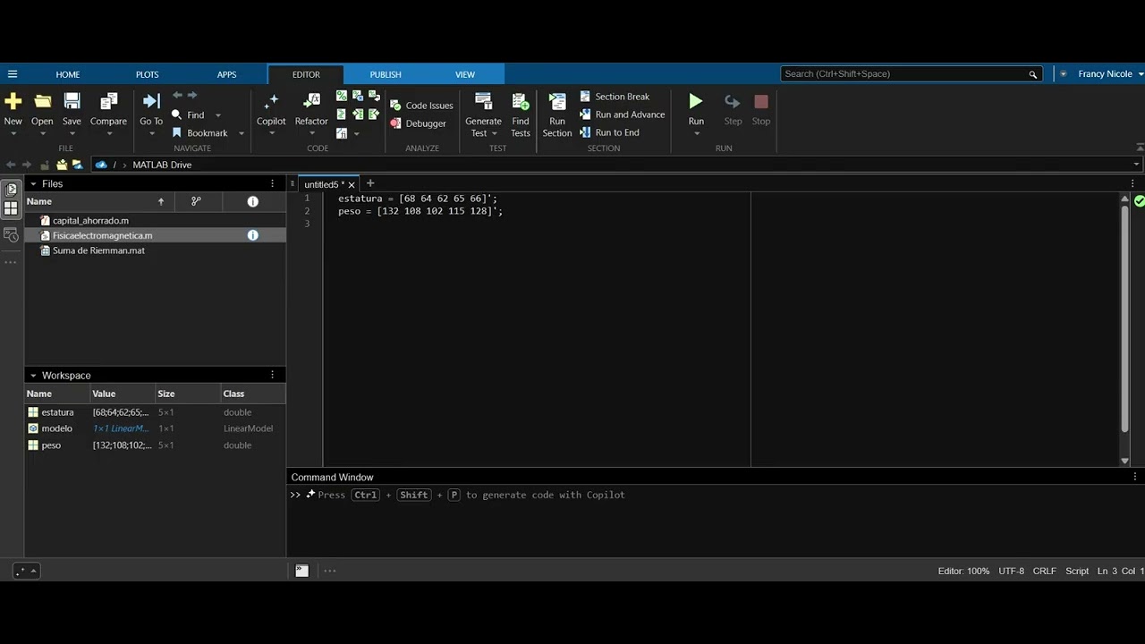
Task: Open the Copilot sparkle tool
Action: (271, 101)
